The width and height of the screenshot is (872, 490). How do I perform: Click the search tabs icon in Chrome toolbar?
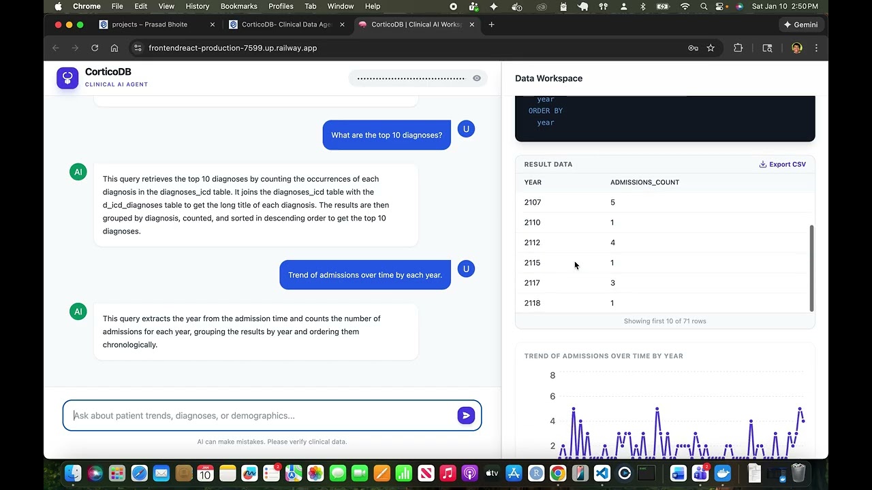tap(767, 48)
